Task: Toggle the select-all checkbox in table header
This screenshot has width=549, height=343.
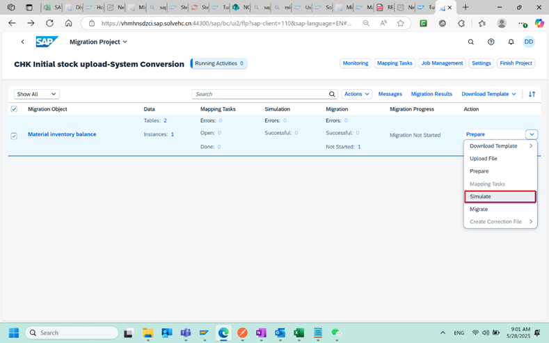Action: (14, 109)
